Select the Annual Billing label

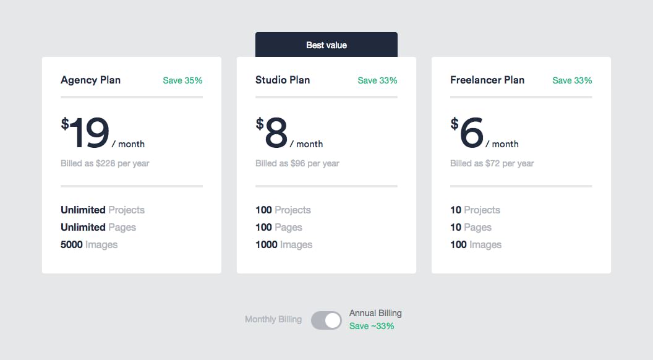click(x=375, y=313)
